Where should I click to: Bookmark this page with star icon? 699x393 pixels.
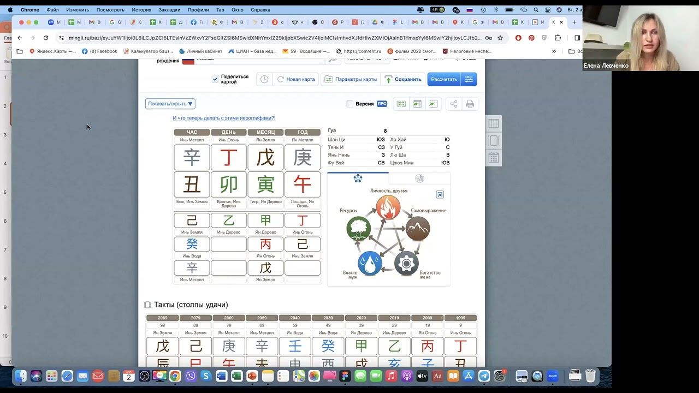pyautogui.click(x=500, y=38)
